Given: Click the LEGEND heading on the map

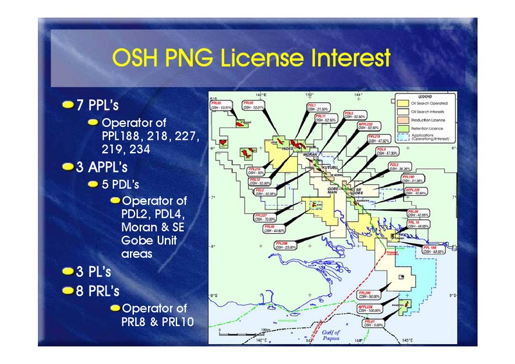Looking at the screenshot, I should tap(425, 97).
